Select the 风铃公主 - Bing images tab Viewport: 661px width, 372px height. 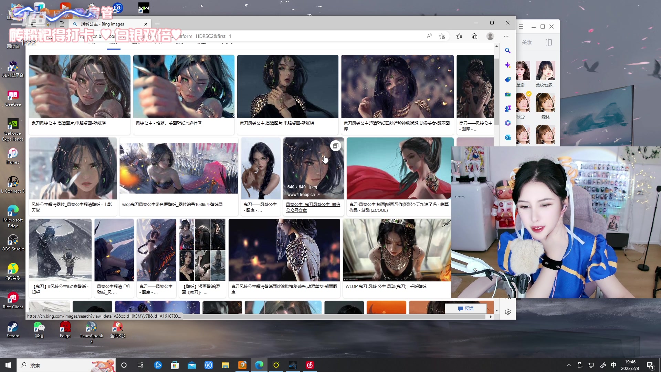(109, 24)
